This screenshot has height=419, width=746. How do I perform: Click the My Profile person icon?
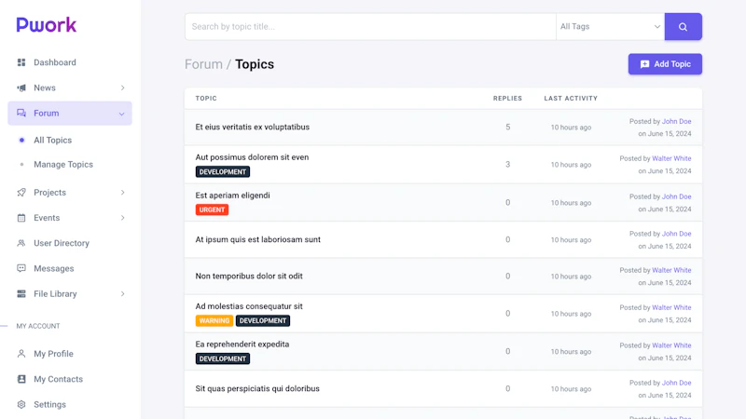pyautogui.click(x=21, y=354)
